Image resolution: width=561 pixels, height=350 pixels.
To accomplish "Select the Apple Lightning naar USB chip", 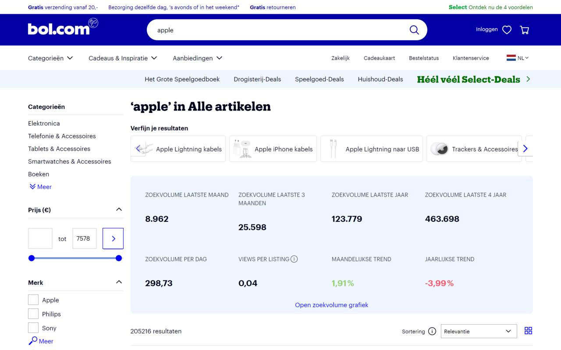I will click(372, 149).
